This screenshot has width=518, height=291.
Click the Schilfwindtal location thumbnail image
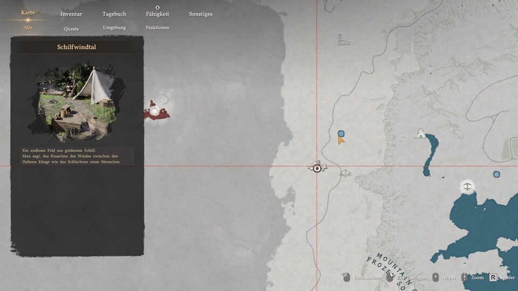(x=77, y=102)
